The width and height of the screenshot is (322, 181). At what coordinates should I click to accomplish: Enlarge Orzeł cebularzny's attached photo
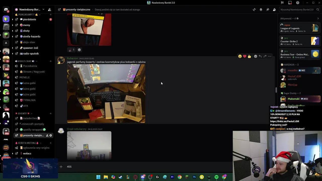89,146
